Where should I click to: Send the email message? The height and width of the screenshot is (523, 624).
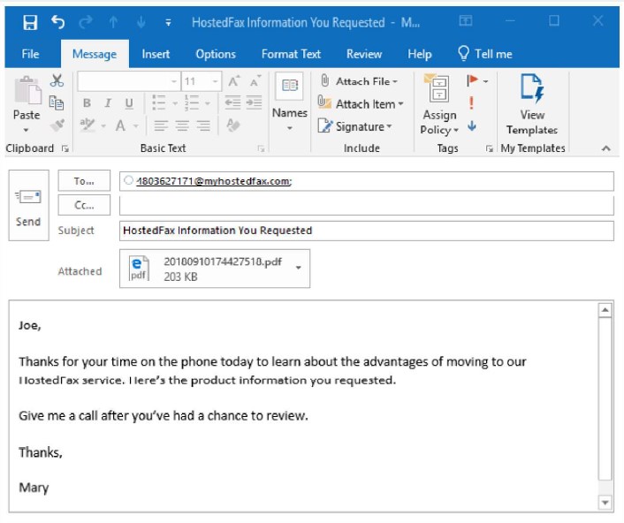point(28,205)
